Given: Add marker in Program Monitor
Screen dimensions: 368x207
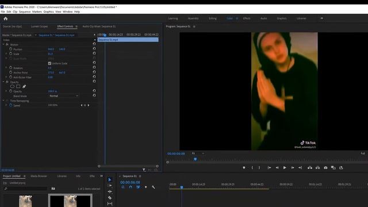Looking at the screenshot, I should [x=244, y=167].
